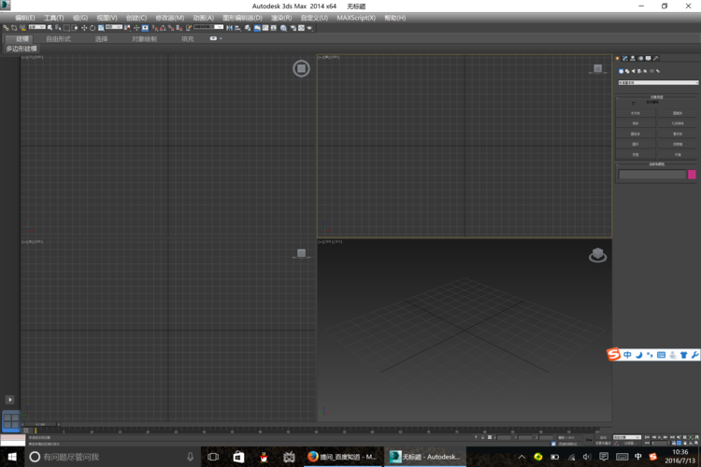Toggle Auto Key (自动) mode
The height and width of the screenshot is (467, 701).
coord(603,437)
